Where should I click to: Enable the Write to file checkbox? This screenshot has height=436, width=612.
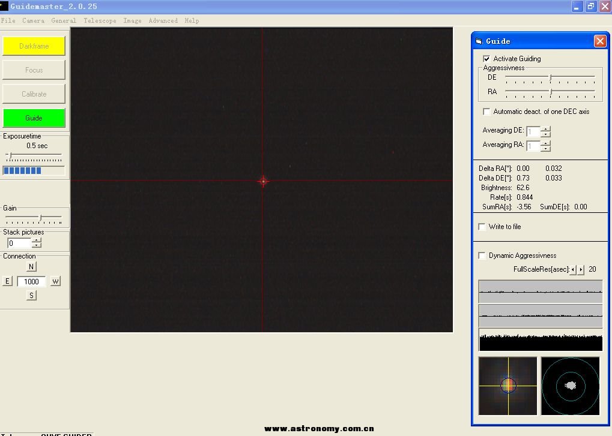coord(482,227)
